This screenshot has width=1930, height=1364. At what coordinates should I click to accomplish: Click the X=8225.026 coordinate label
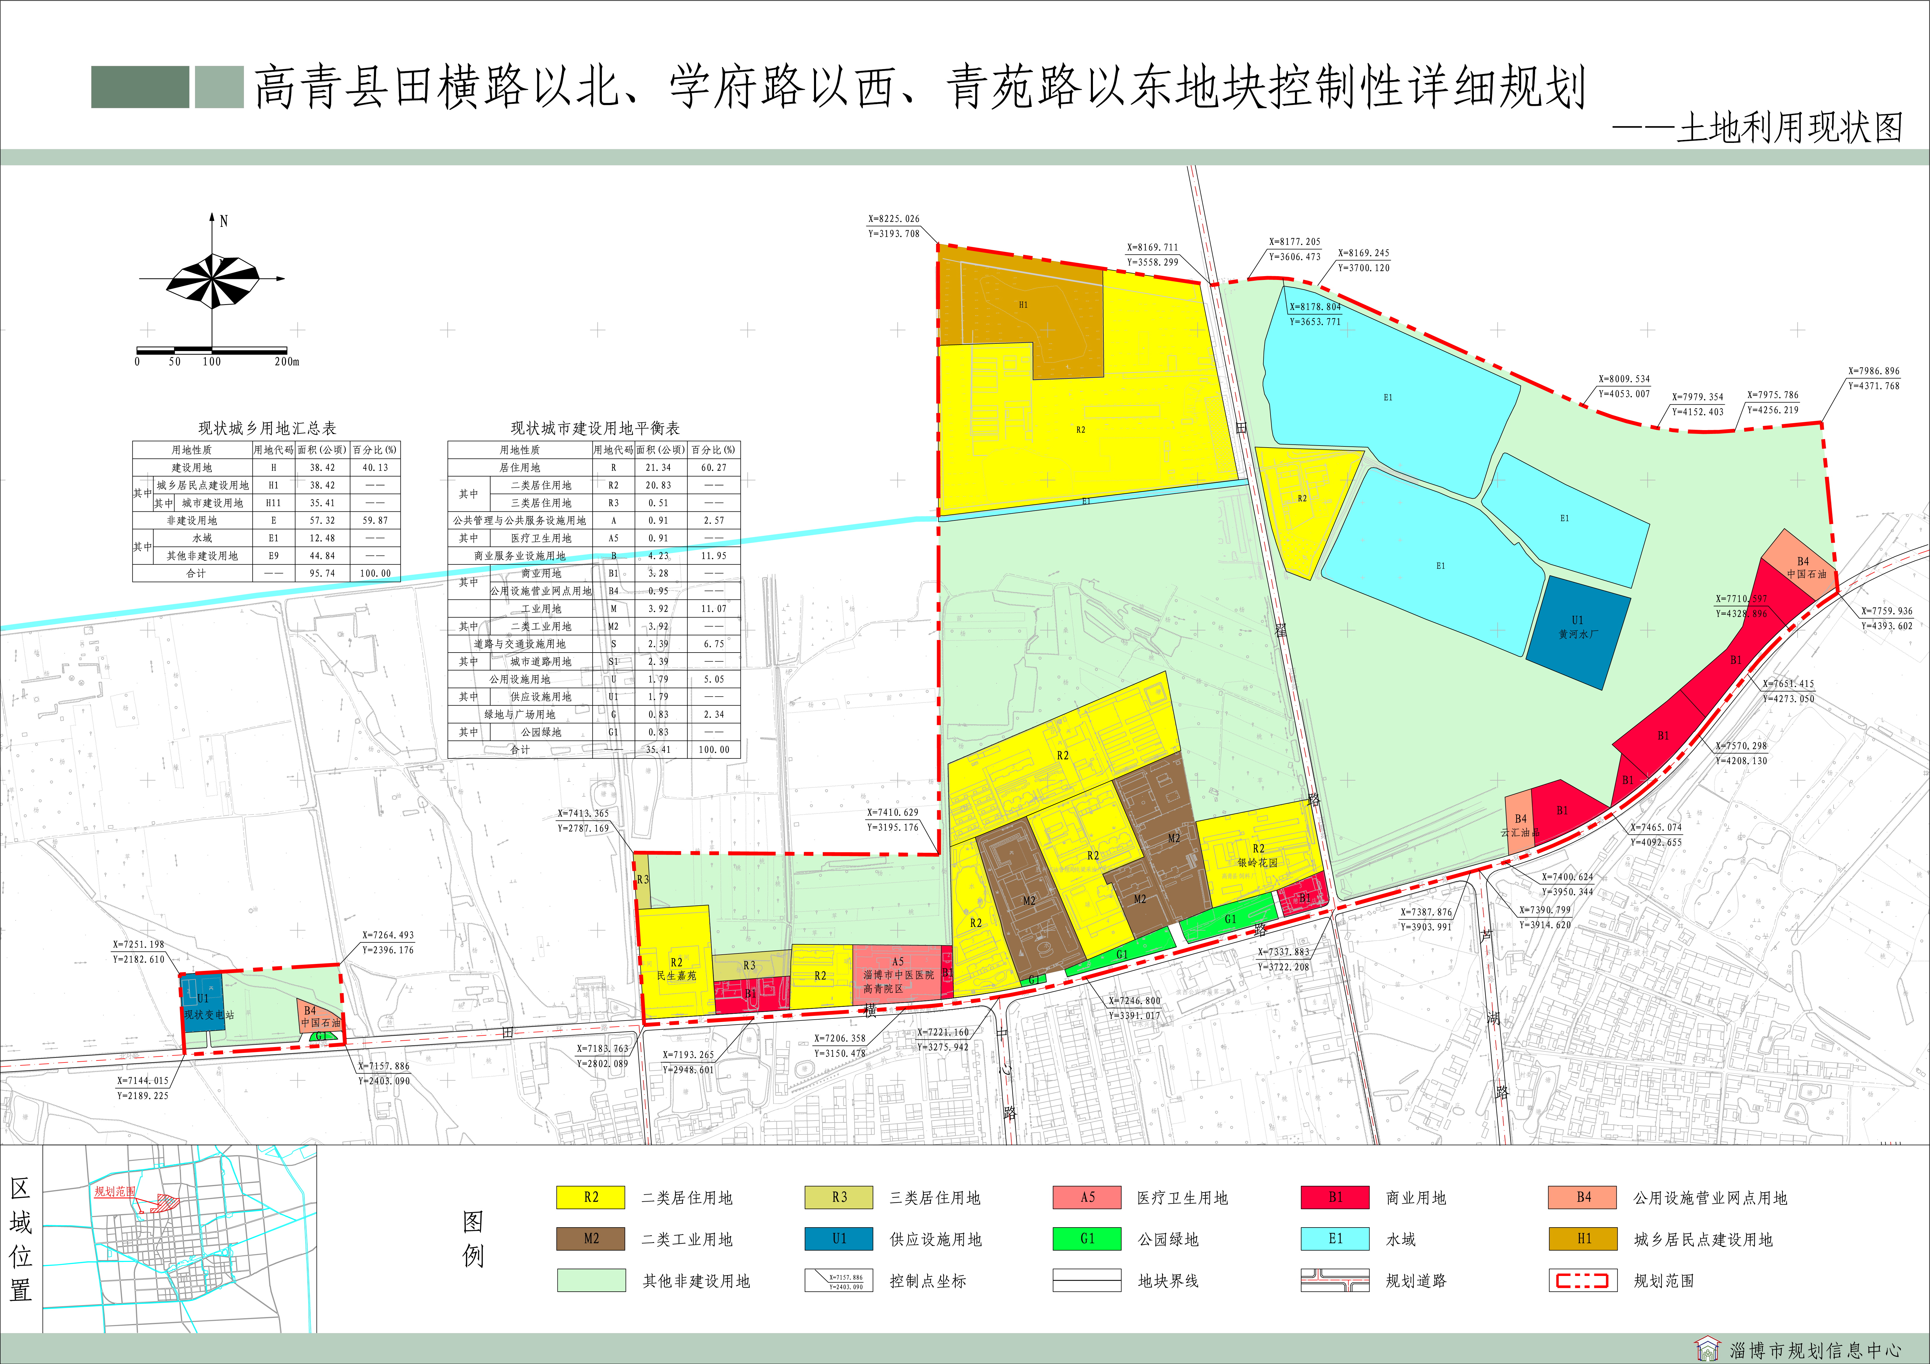[894, 219]
